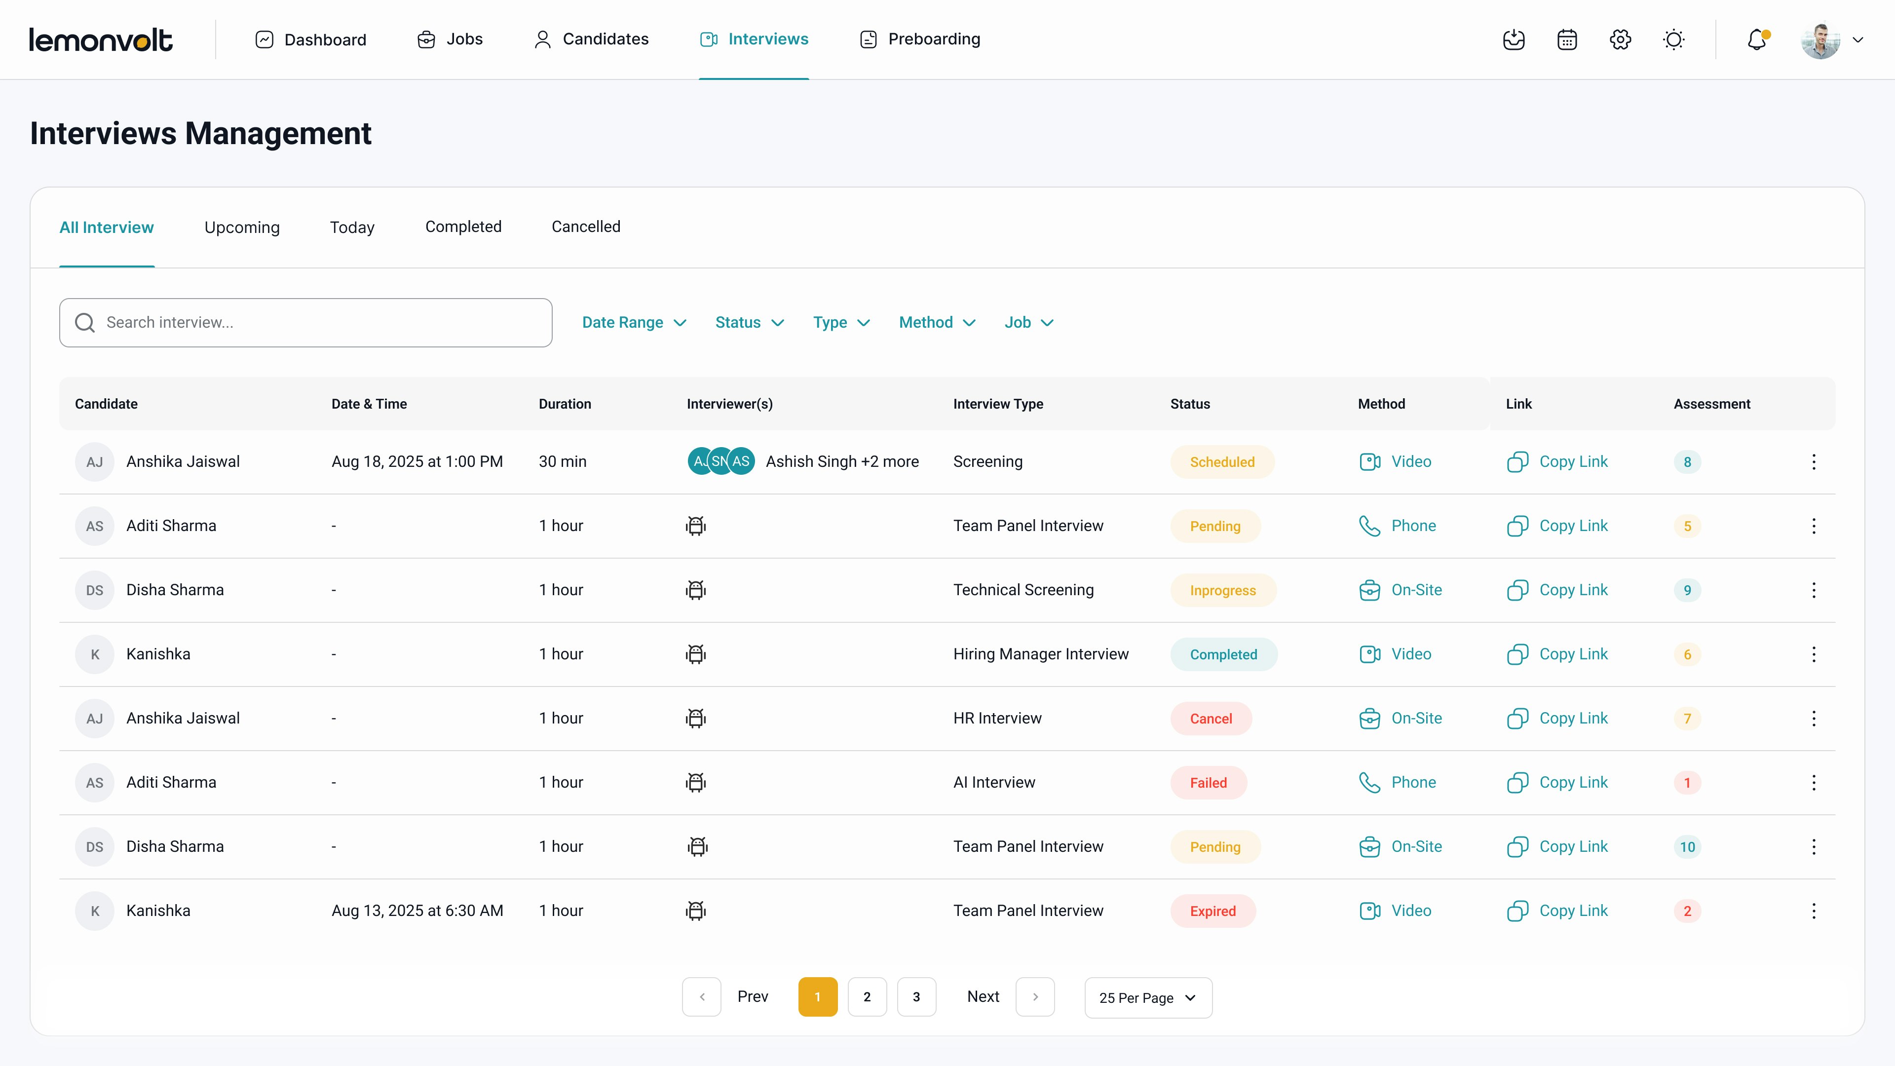Expand the Status filter dropdown
1895x1066 pixels.
pos(749,322)
